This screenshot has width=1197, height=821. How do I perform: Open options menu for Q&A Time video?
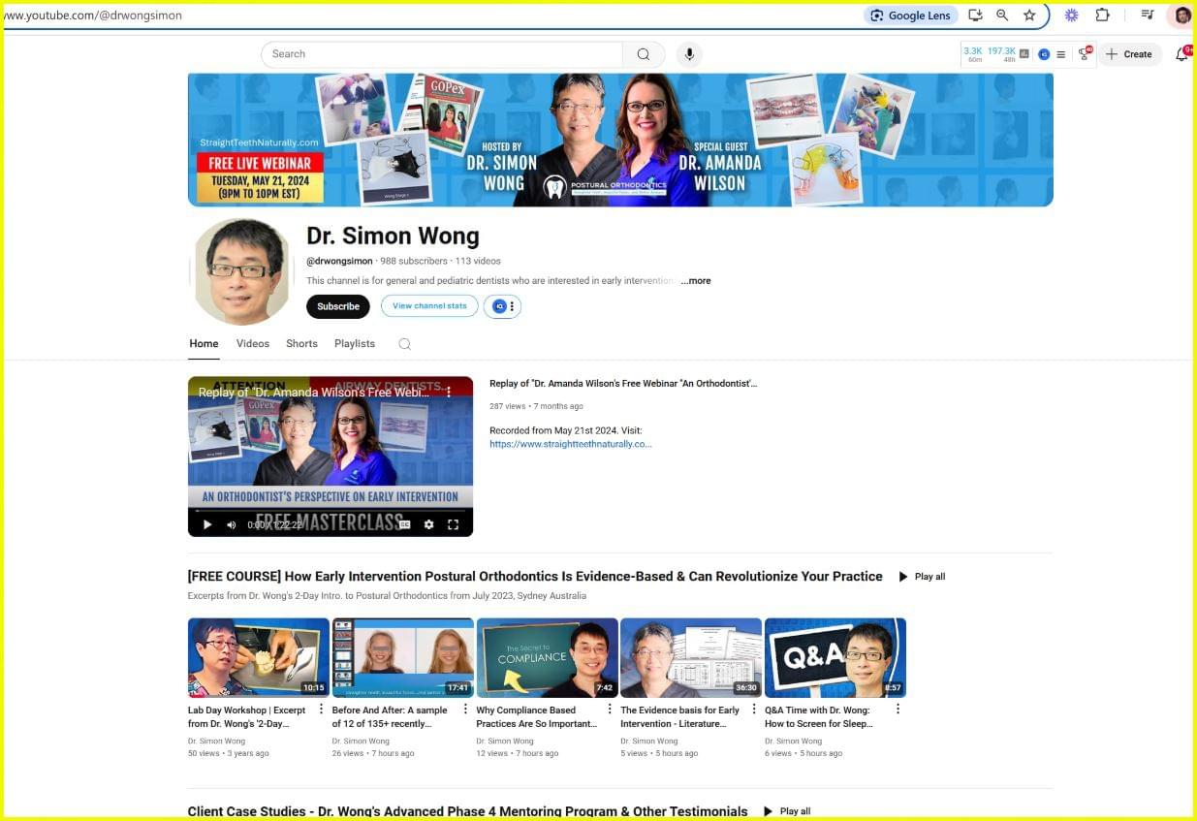click(898, 710)
